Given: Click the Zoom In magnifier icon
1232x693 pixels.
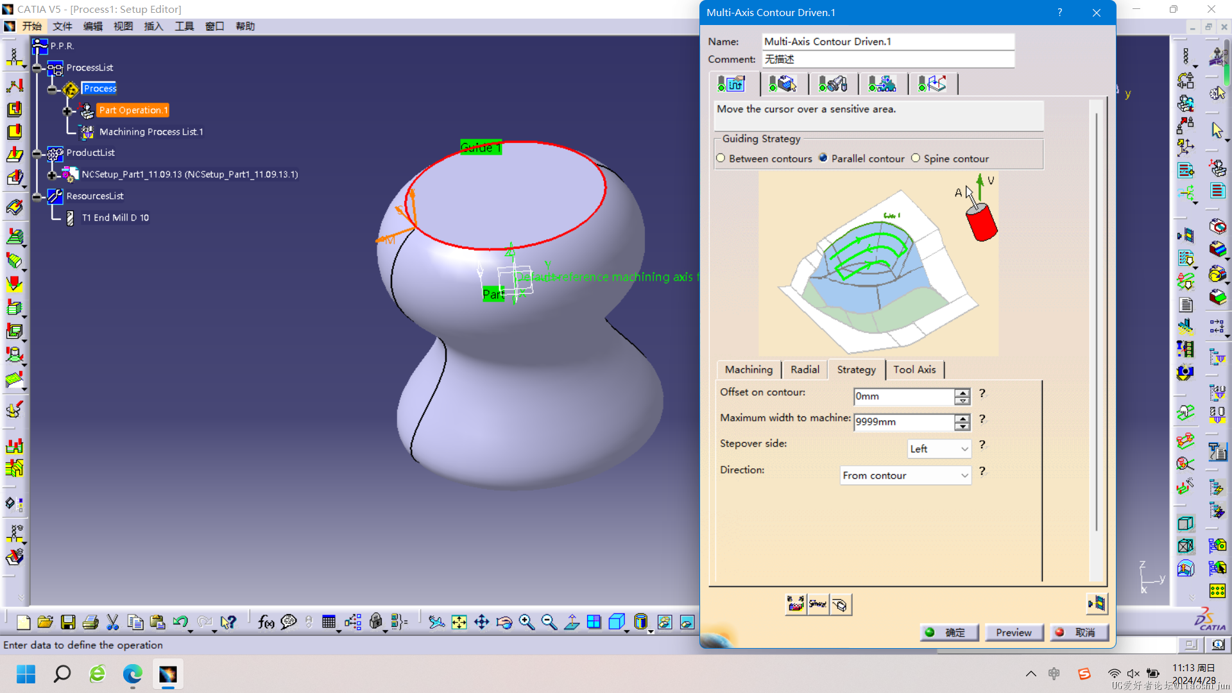Looking at the screenshot, I should (527, 622).
